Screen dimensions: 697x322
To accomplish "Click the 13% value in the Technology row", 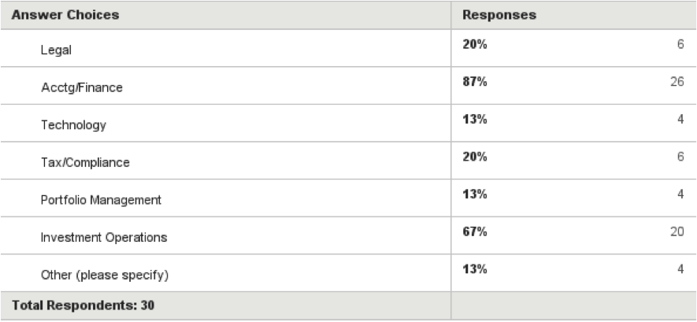I will click(475, 120).
